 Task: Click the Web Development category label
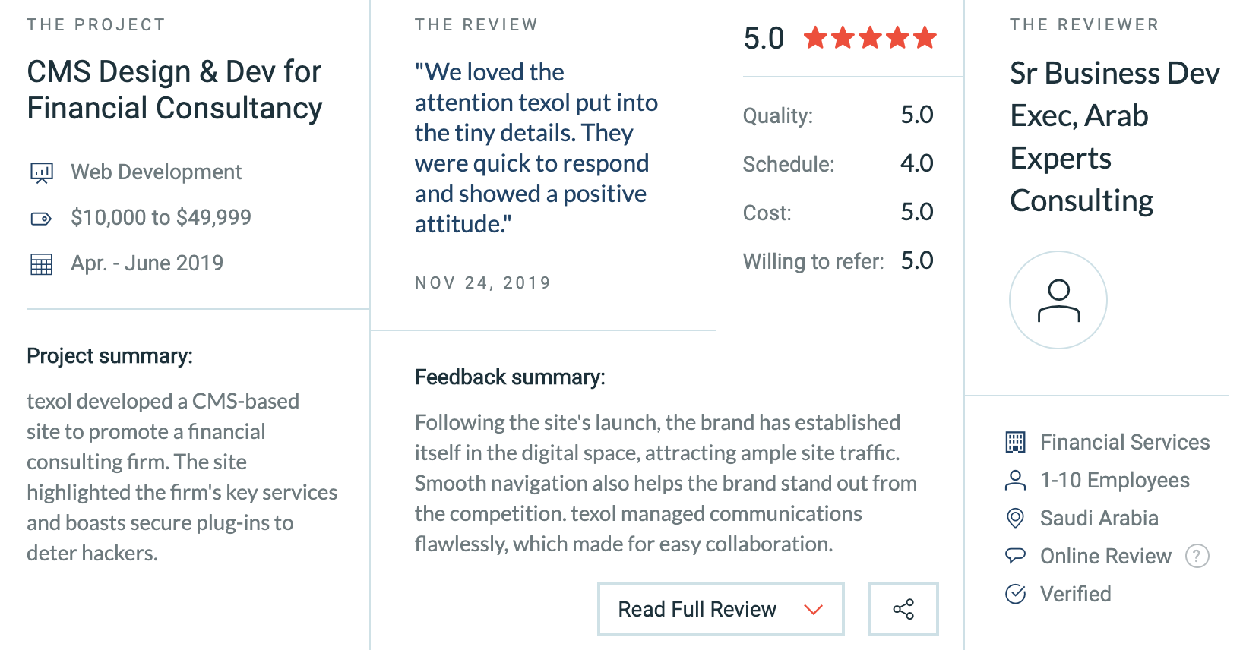click(156, 172)
